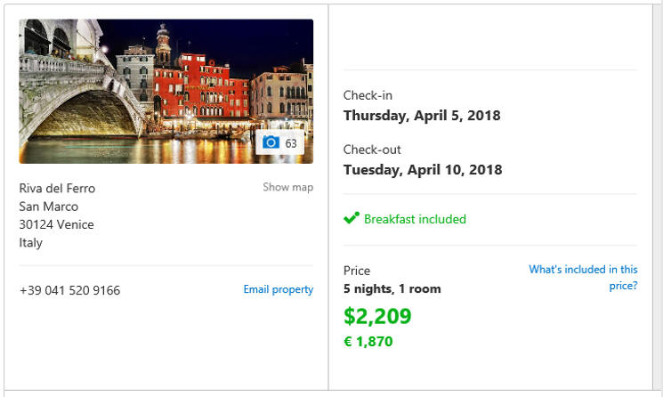
Task: Click the € 1,870 euro price
Action: 368,341
